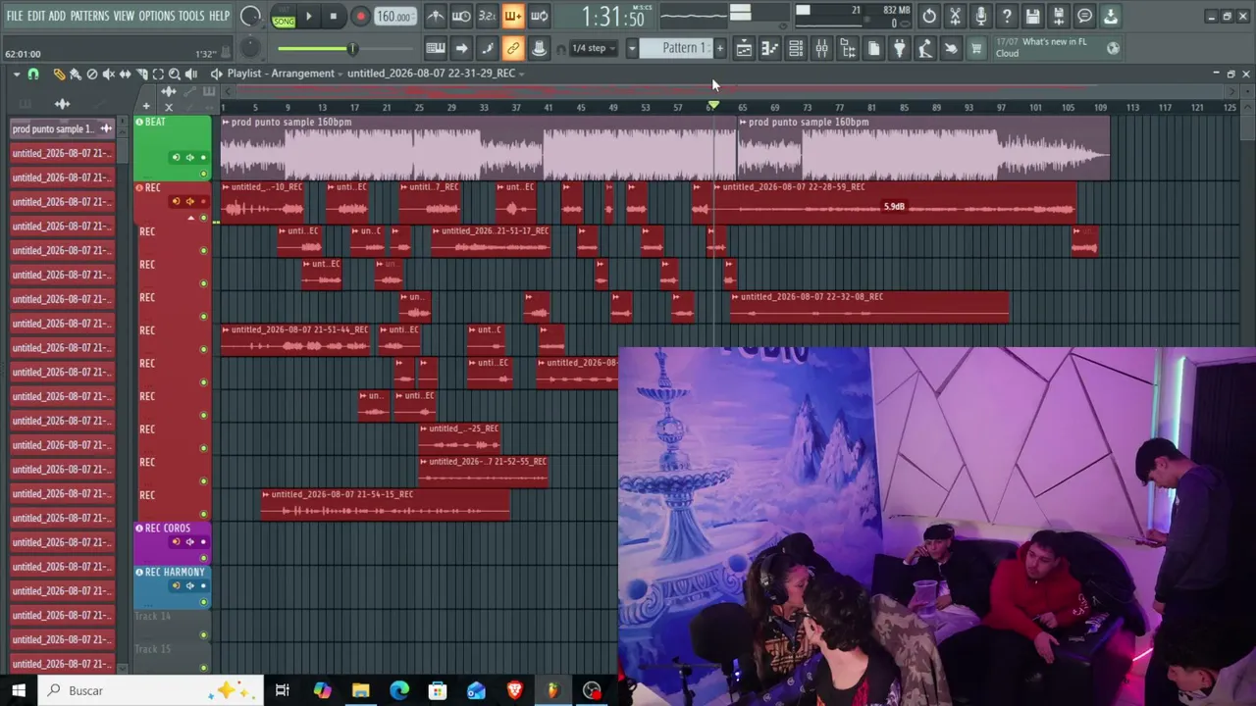This screenshot has width=1256, height=706.
Task: Click the undo history circular arrow icon
Action: (929, 16)
